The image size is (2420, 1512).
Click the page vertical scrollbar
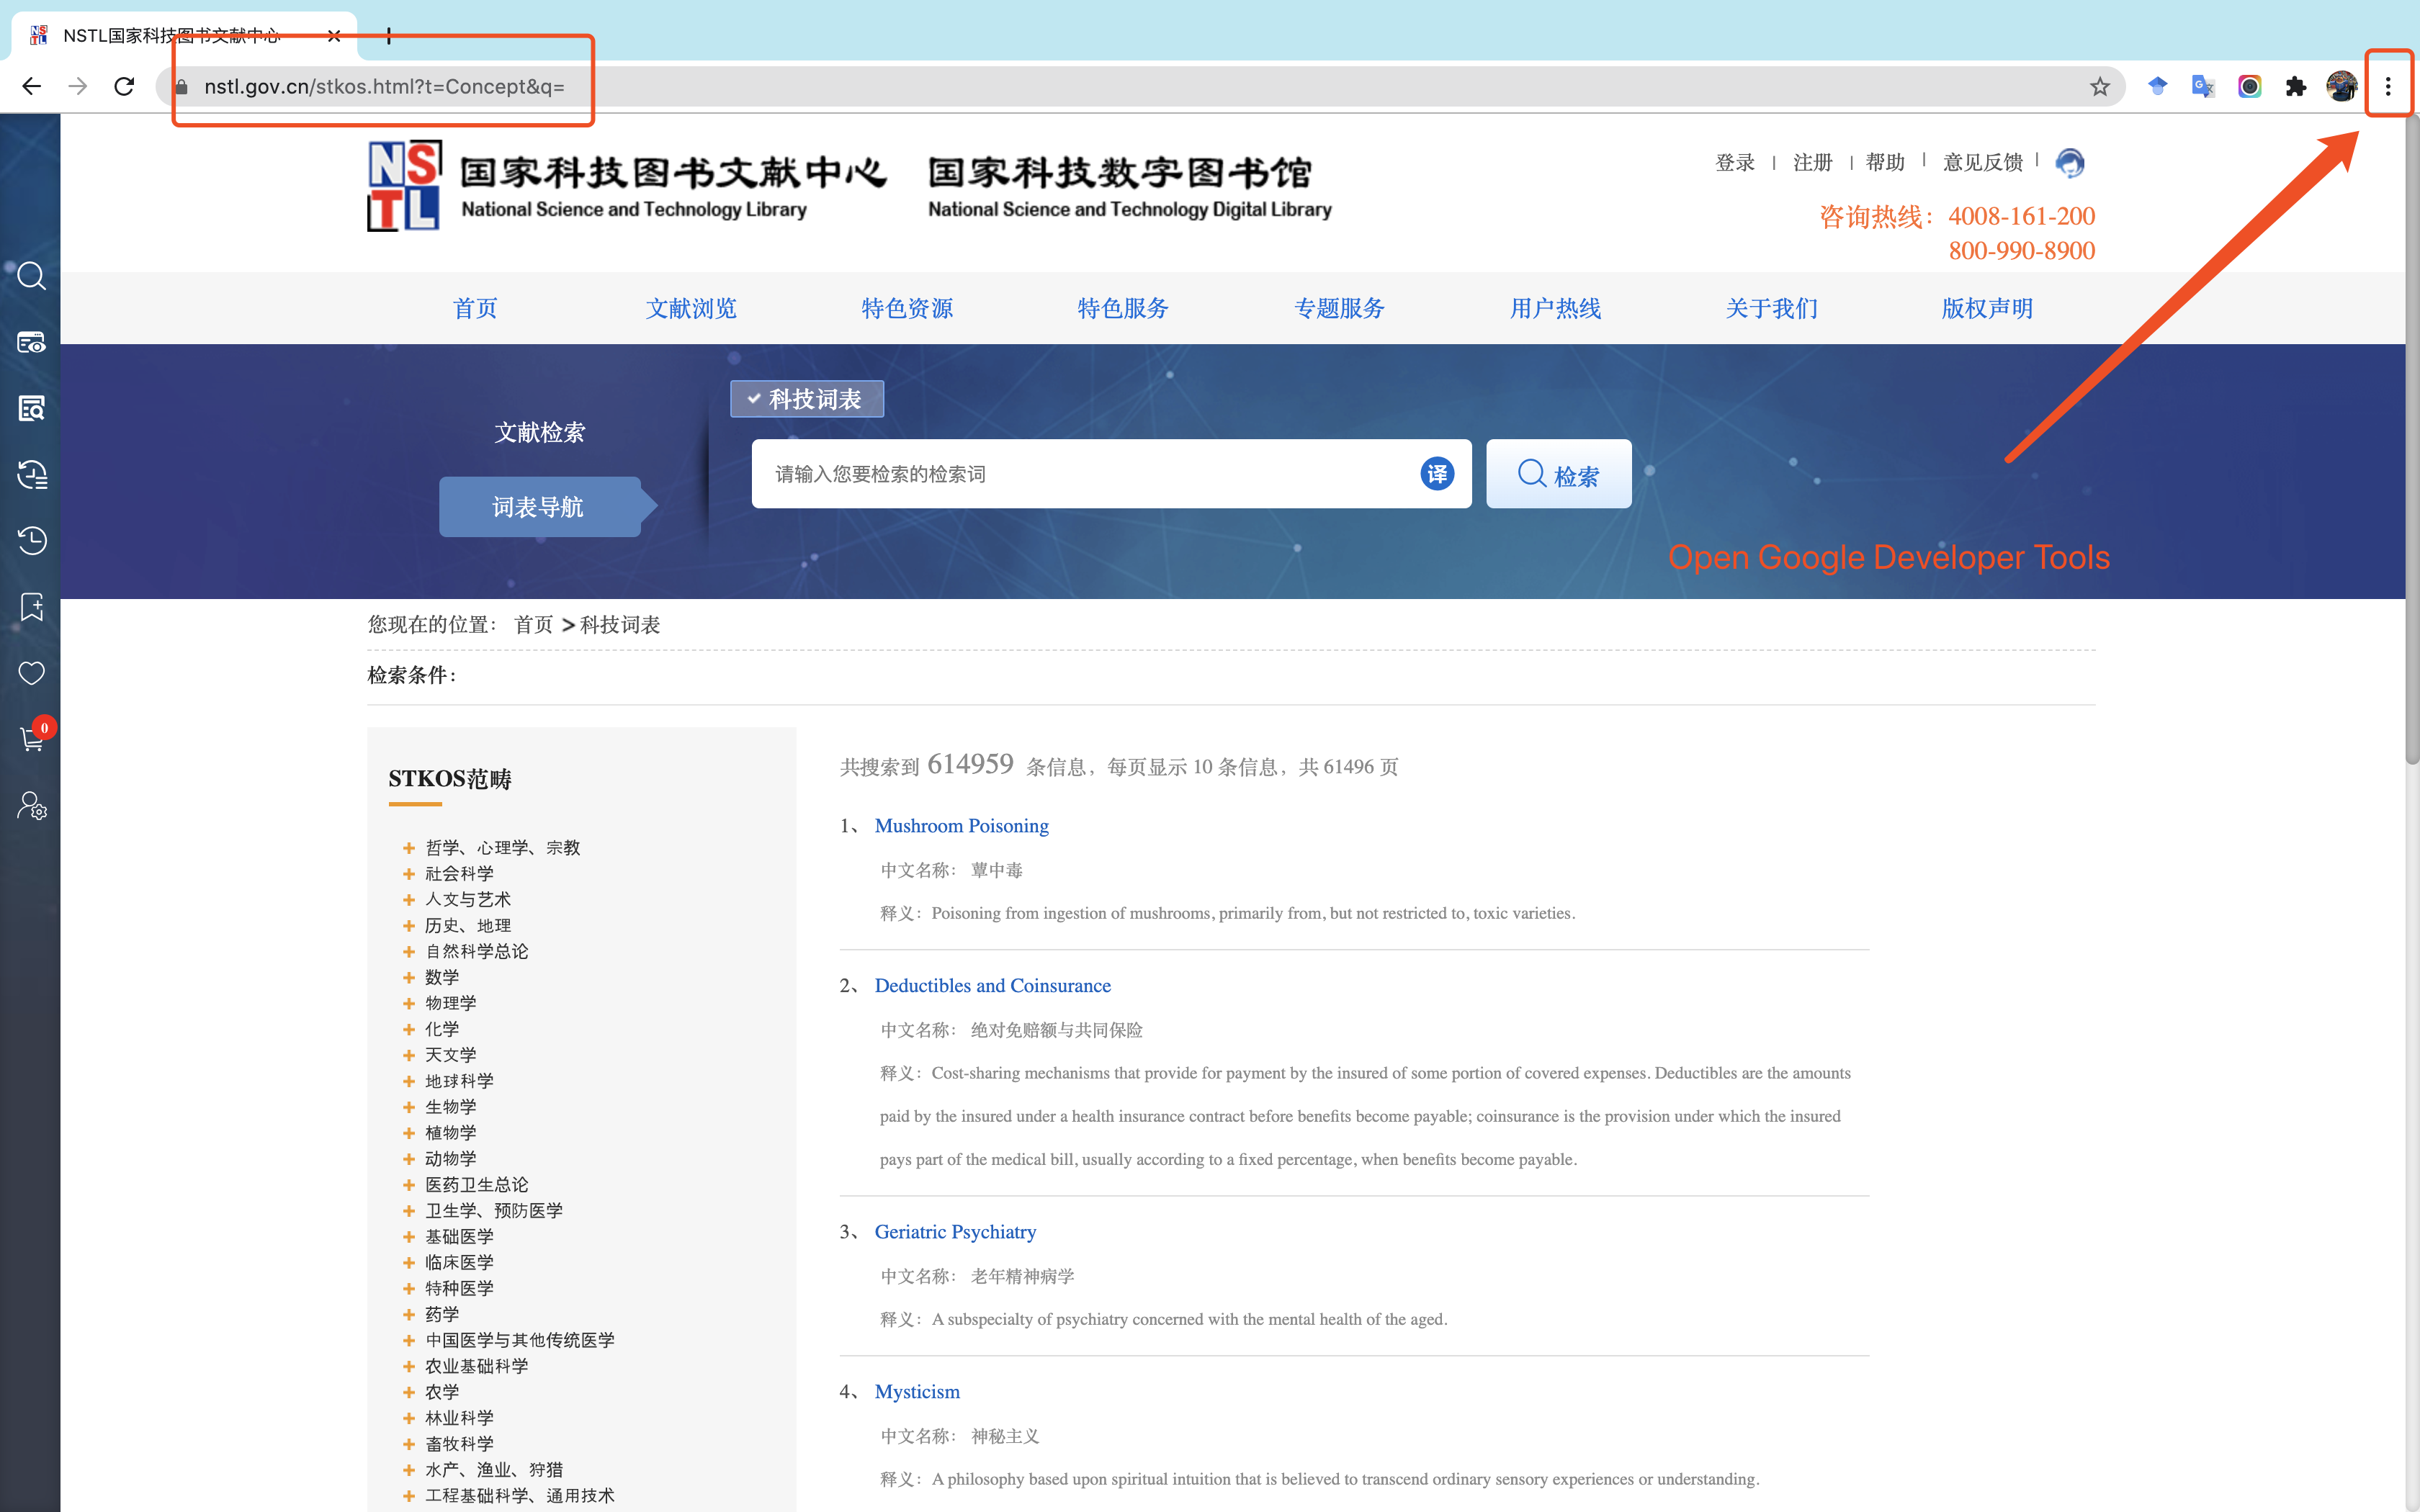pyautogui.click(x=2411, y=440)
